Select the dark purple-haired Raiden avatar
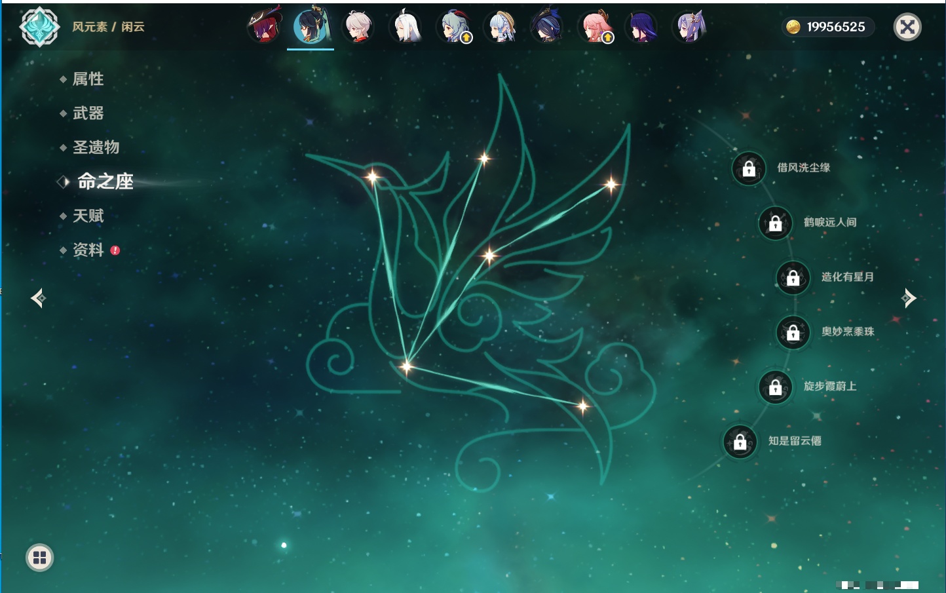The width and height of the screenshot is (946, 593). [x=641, y=26]
